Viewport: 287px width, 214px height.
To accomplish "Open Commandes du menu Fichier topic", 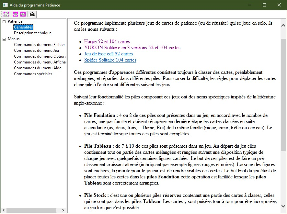I will point(39,45).
